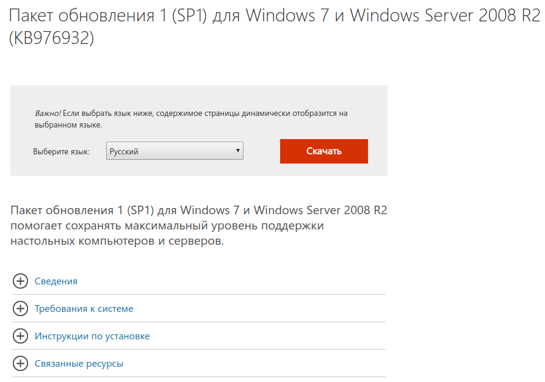
Task: Click the plus icon beside Требования к системе
Action: [20, 309]
